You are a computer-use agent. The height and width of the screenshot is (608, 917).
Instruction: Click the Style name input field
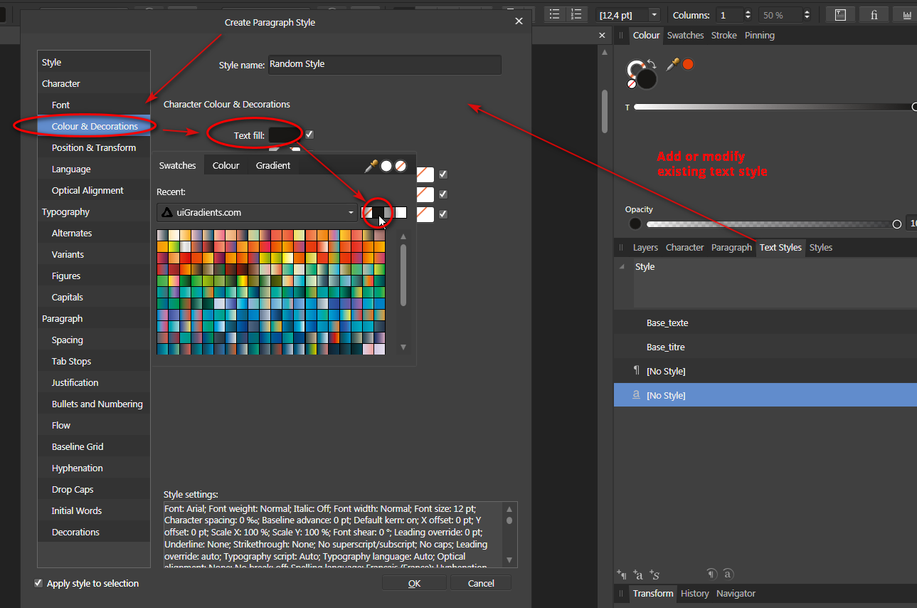point(384,65)
